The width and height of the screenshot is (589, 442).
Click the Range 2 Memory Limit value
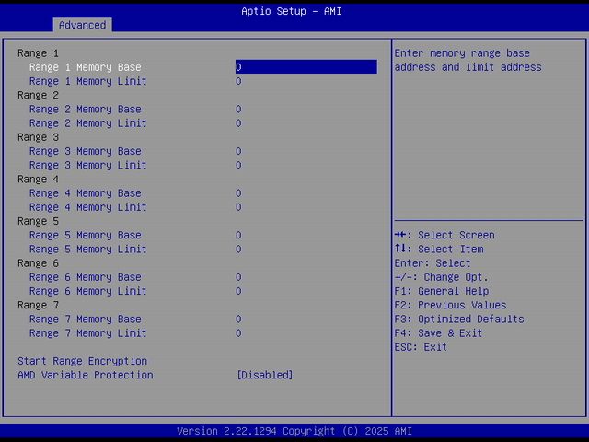coord(238,123)
